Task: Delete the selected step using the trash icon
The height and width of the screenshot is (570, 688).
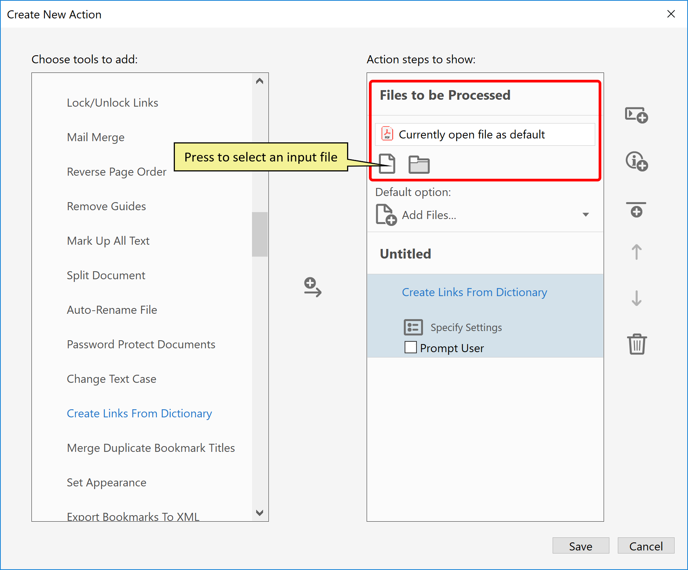Action: (637, 344)
